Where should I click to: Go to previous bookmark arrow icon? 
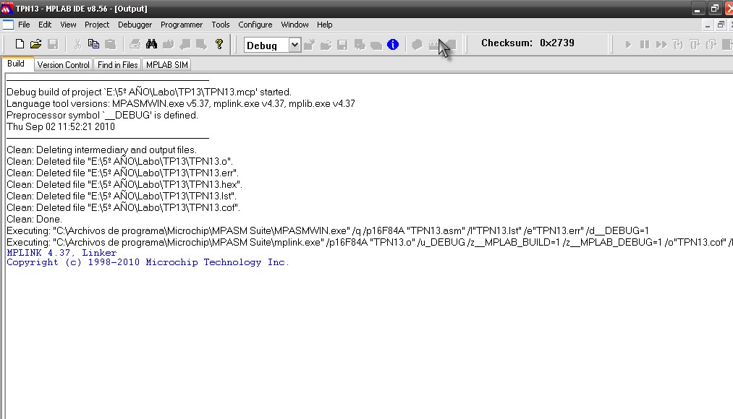[185, 44]
